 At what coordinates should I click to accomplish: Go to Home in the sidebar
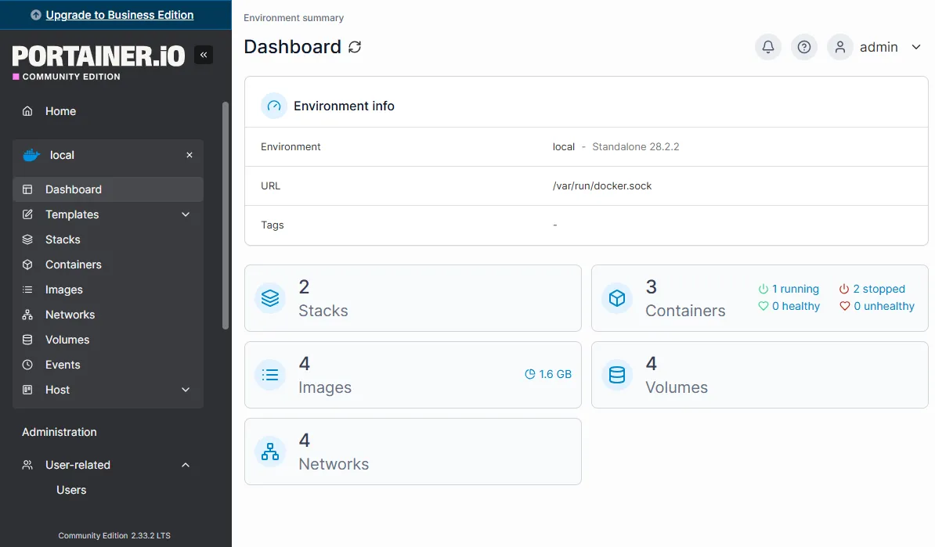pyautogui.click(x=60, y=111)
